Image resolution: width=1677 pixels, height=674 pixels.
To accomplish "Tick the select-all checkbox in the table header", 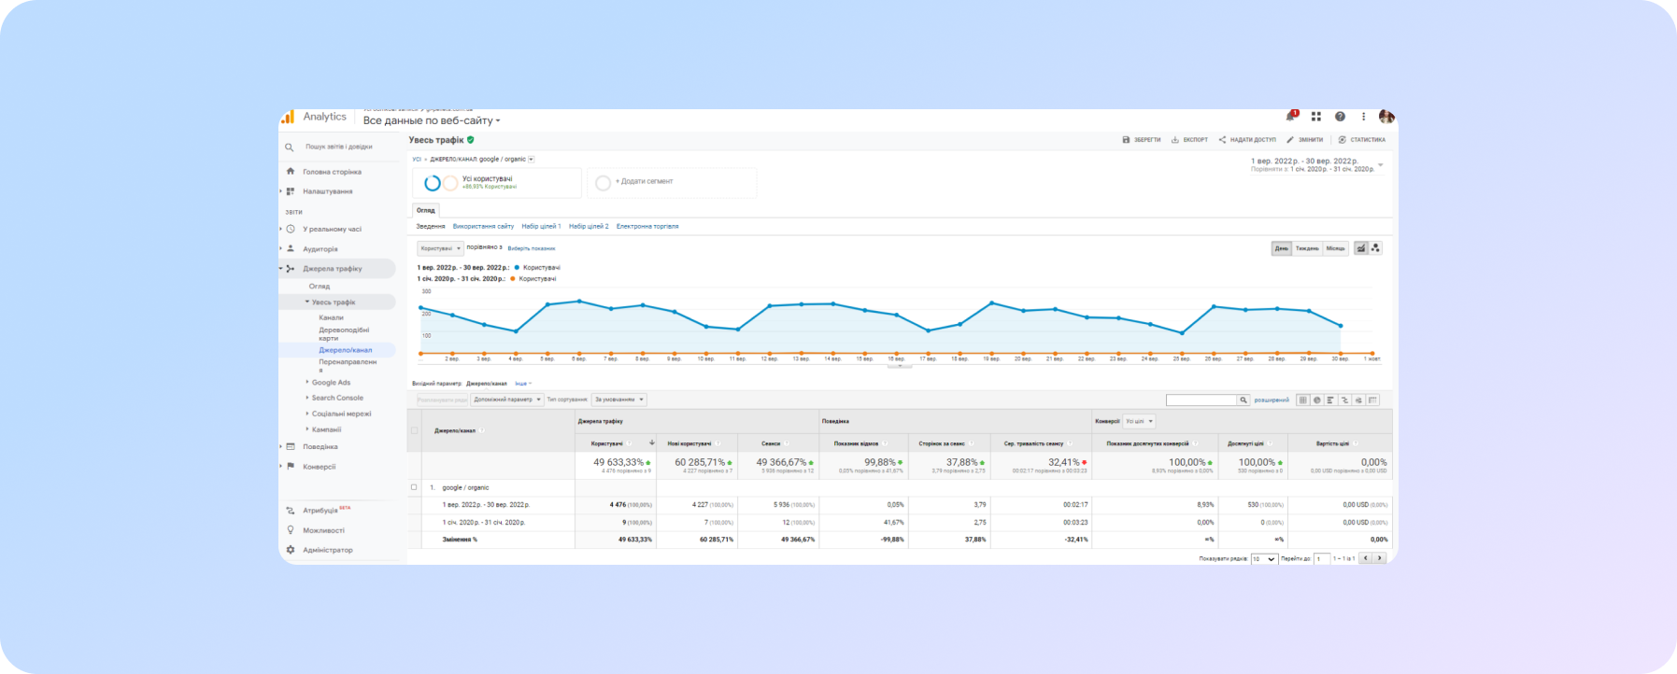I will click(415, 430).
